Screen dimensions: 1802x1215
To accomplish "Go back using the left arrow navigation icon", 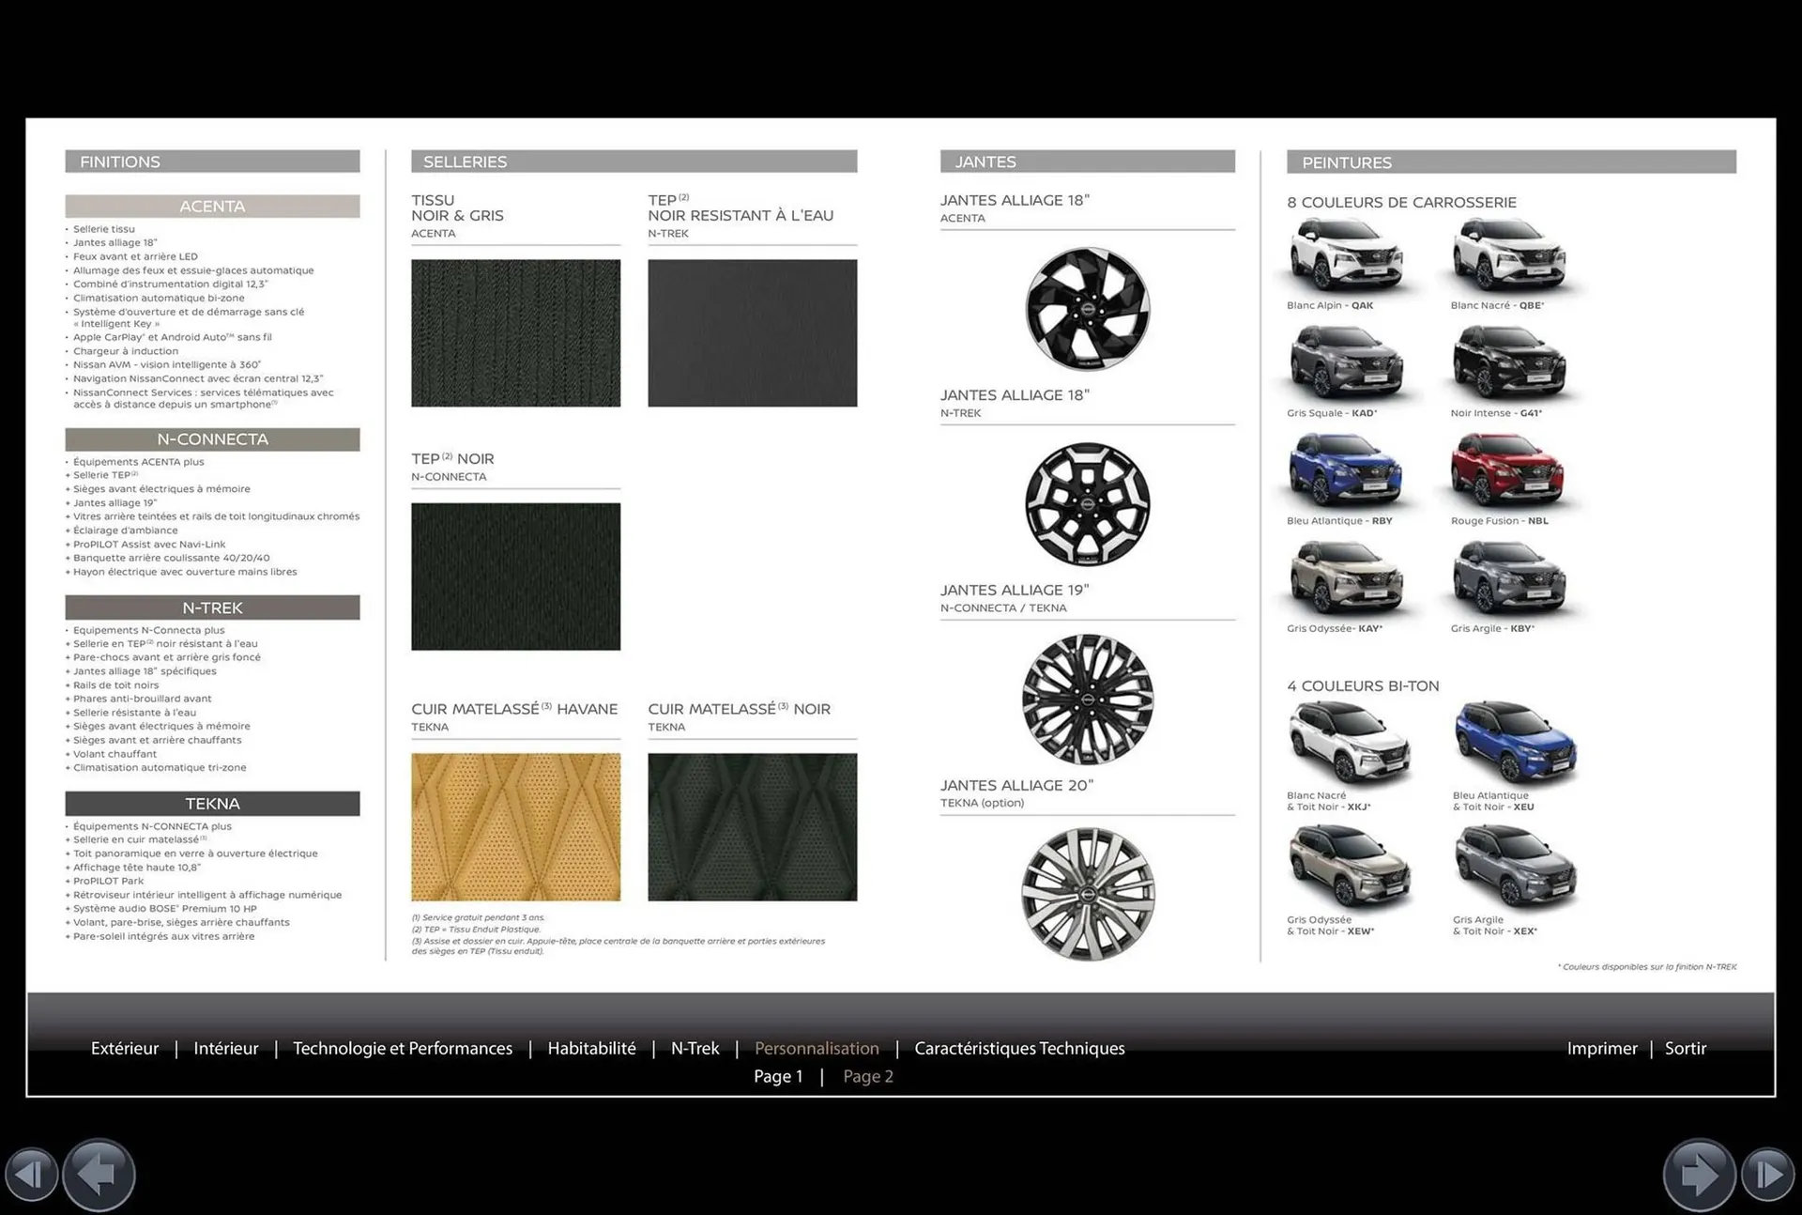I will point(98,1174).
